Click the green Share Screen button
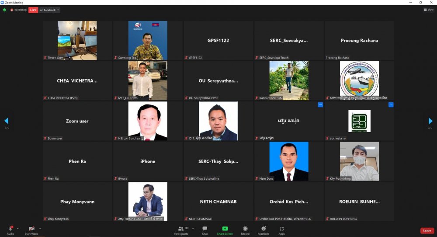437x237 pixels. point(225,230)
